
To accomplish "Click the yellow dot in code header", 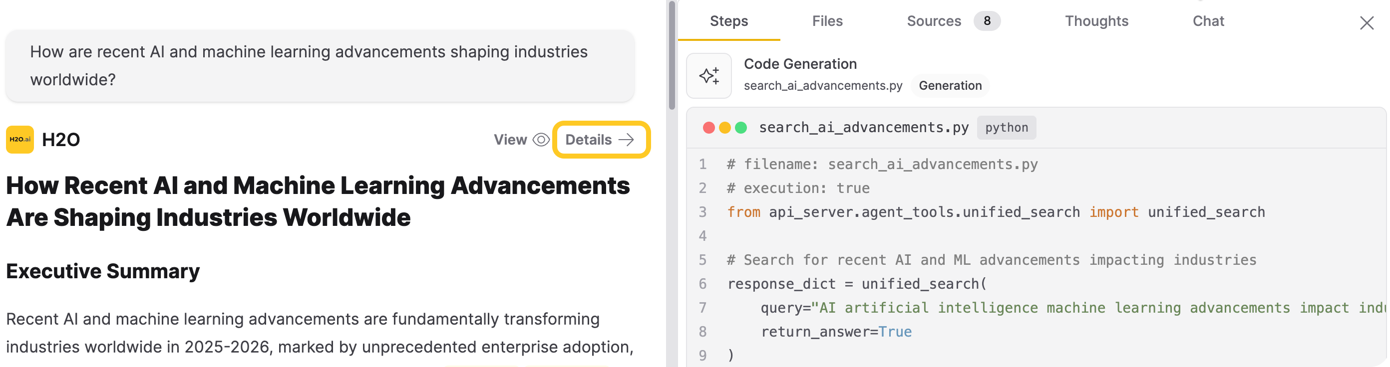I will [724, 128].
